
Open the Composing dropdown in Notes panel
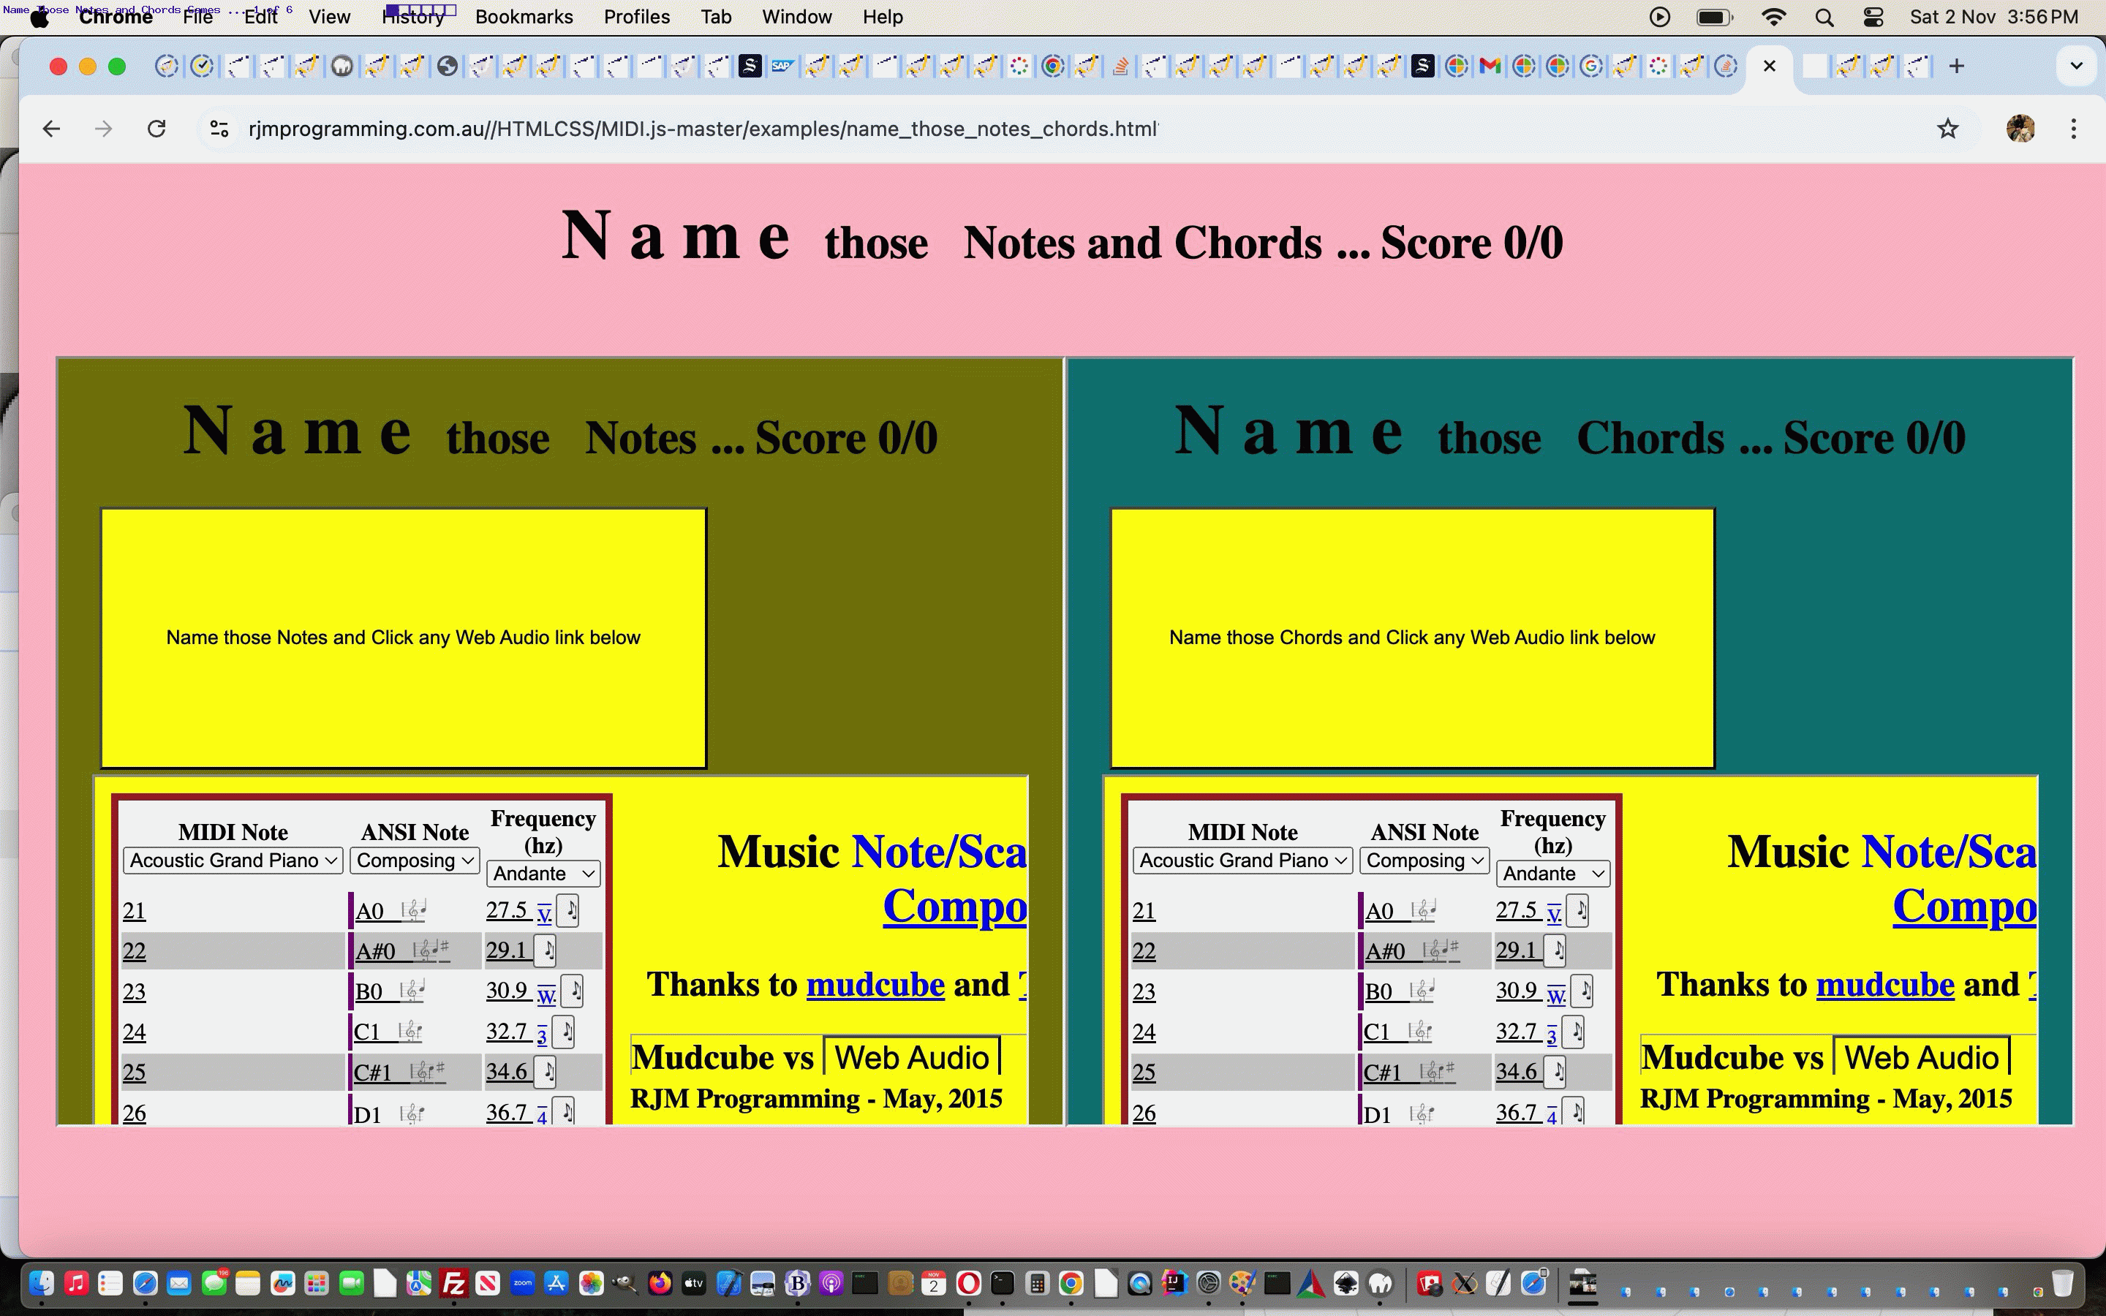pos(415,860)
